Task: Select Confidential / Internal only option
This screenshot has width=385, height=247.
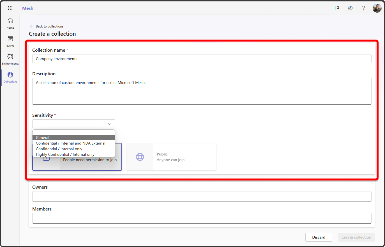Action: pyautogui.click(x=59, y=149)
